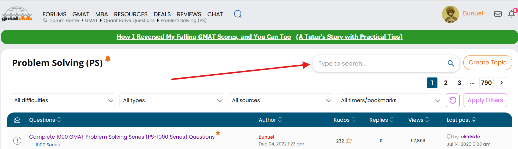Expand the All sources dropdown

280,100
